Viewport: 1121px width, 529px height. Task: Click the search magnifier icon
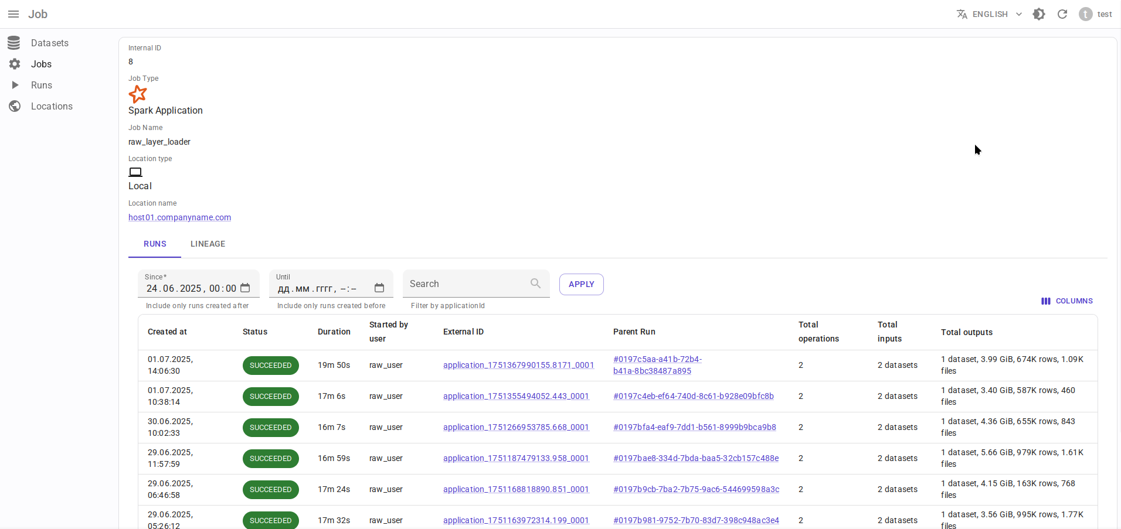[x=535, y=284]
